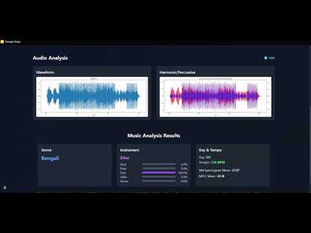The height and width of the screenshot is (233, 311).
Task: Open the Waveform plot image
Action: (x=92, y=97)
